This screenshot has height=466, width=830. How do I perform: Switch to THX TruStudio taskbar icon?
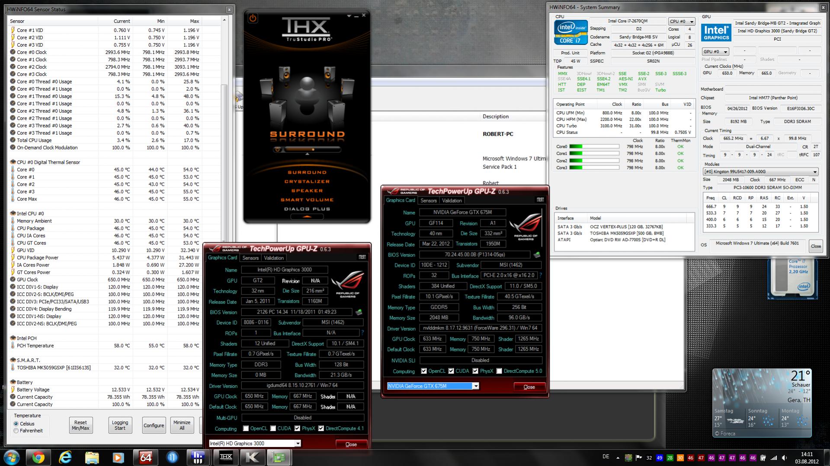(226, 457)
